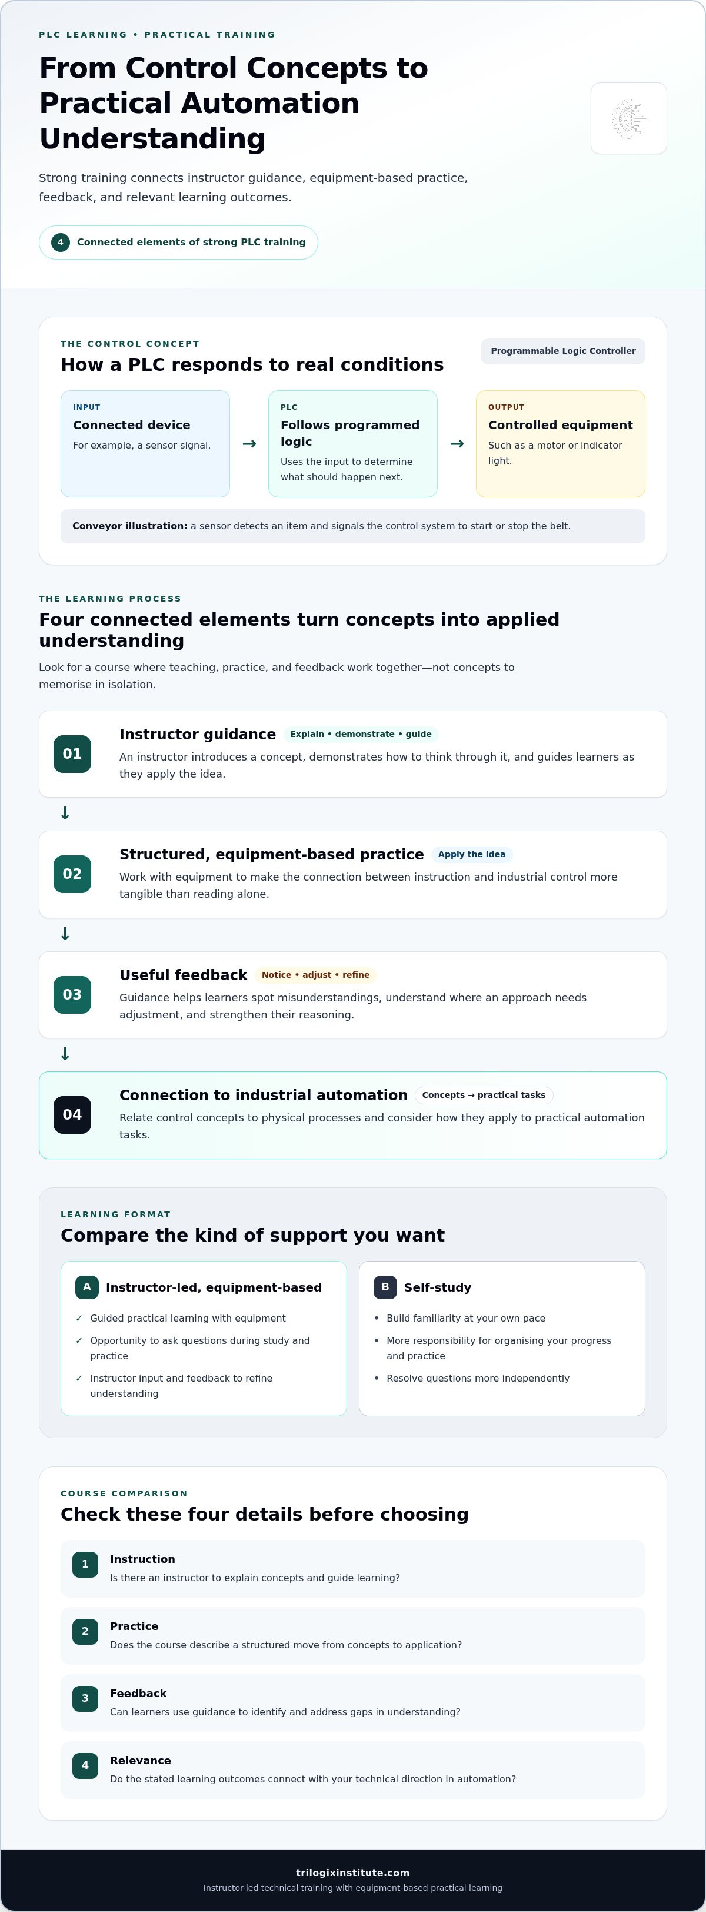Select the 02 equipment-based practice badge
The height and width of the screenshot is (1912, 706).
click(72, 874)
